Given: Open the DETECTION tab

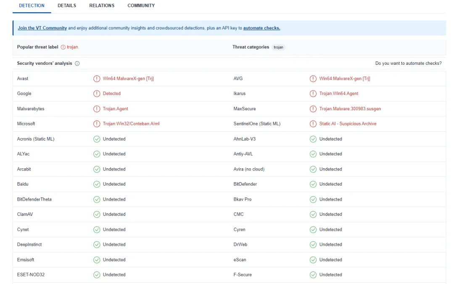Looking at the screenshot, I should (32, 5).
